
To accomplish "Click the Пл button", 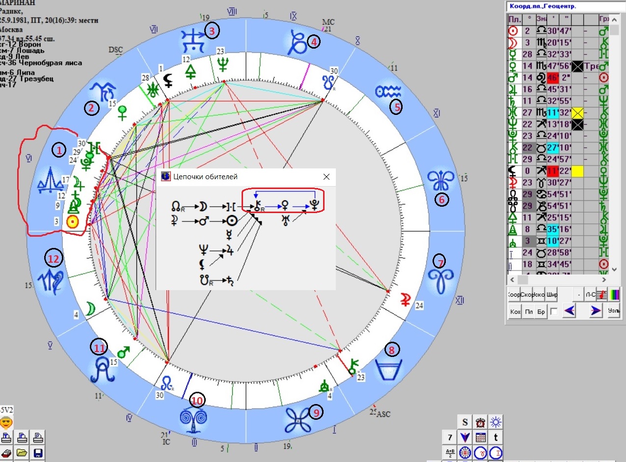I will 528,311.
